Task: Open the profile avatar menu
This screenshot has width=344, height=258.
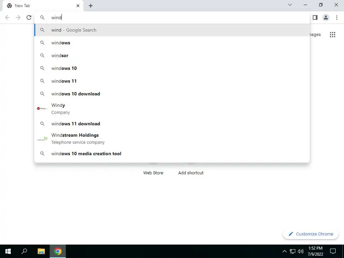Action: 326,17
